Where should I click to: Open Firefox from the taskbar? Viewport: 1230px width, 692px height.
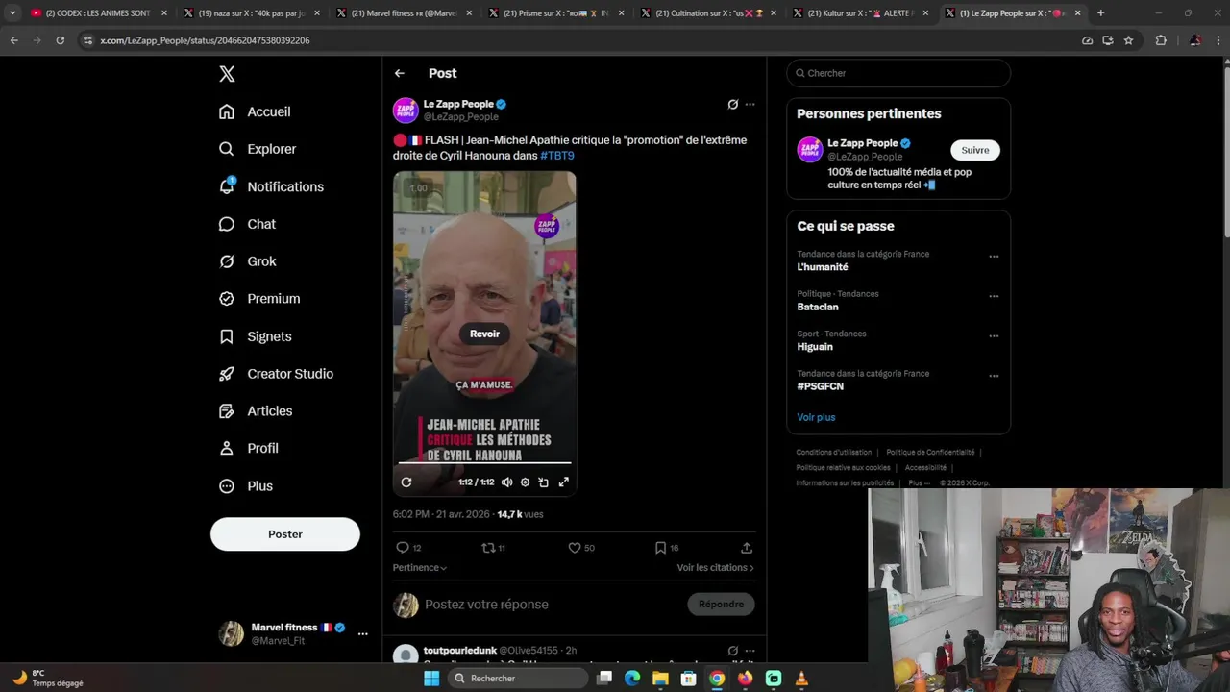[x=745, y=679]
